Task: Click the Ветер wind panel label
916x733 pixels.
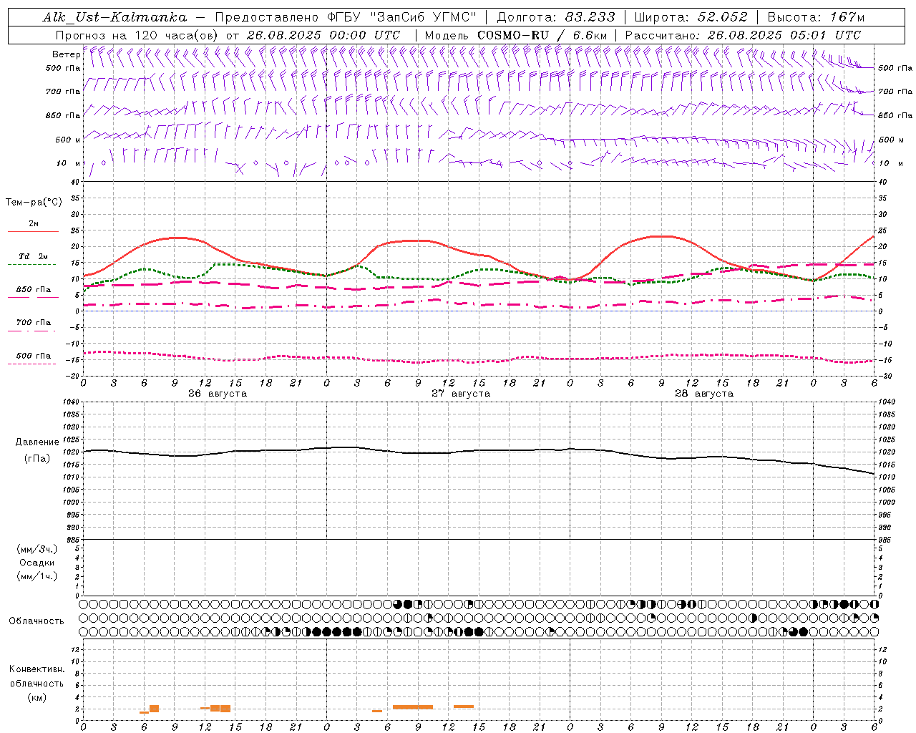Action: pos(66,54)
